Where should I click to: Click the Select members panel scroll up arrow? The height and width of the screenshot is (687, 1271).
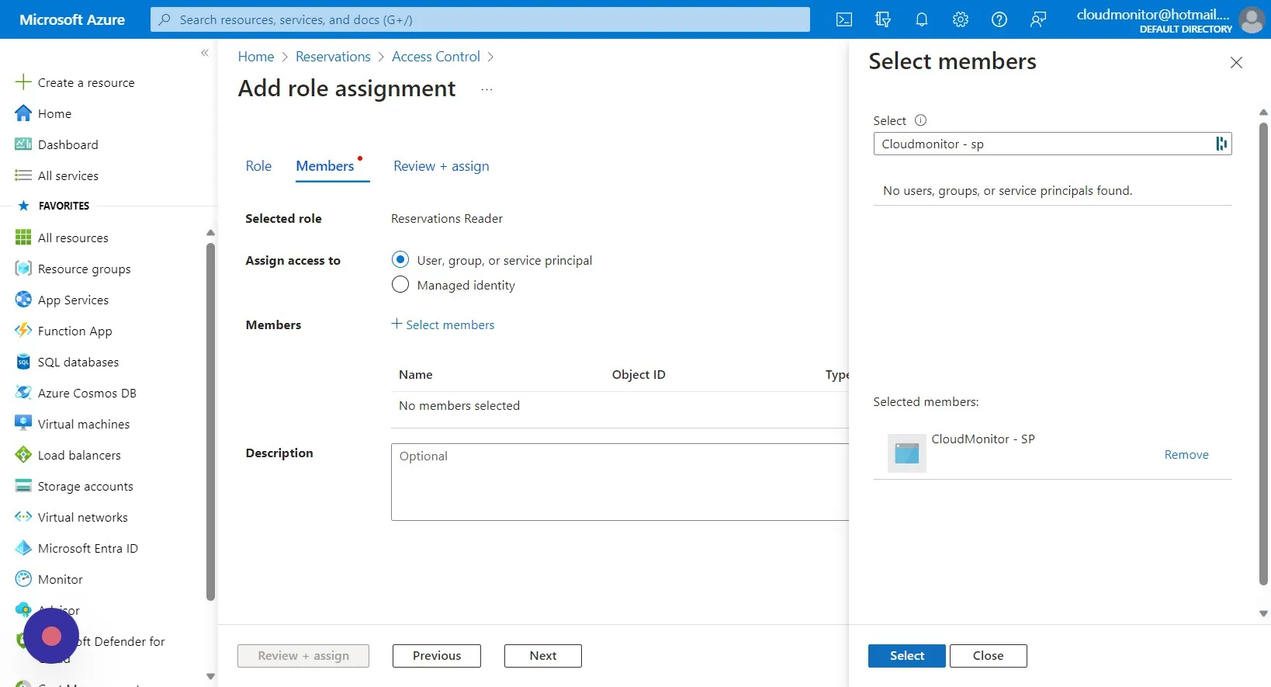(x=1263, y=113)
